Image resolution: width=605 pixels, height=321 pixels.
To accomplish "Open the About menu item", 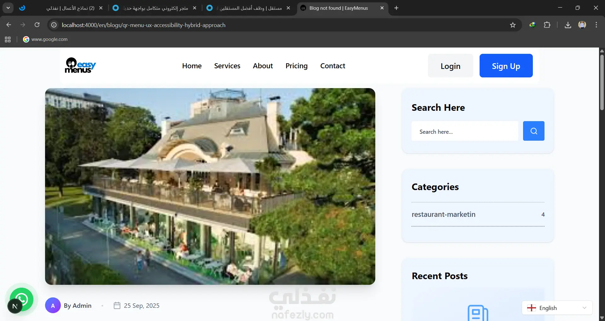I will (x=263, y=66).
